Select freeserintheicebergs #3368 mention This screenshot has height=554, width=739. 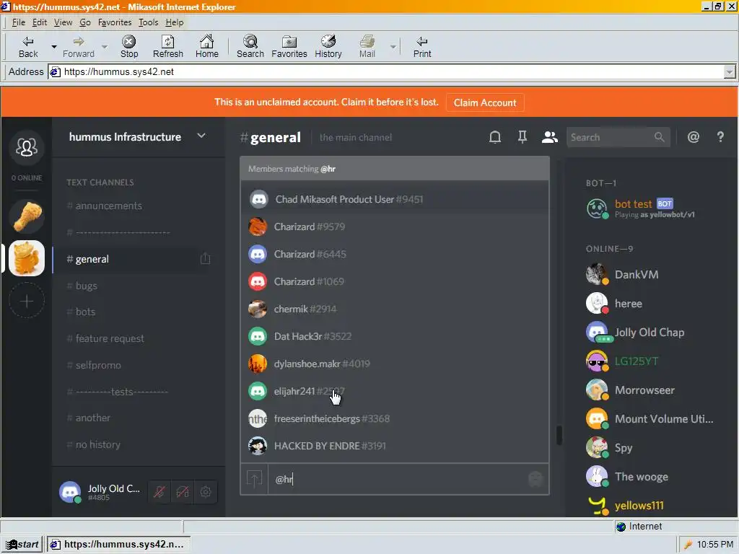click(x=395, y=418)
